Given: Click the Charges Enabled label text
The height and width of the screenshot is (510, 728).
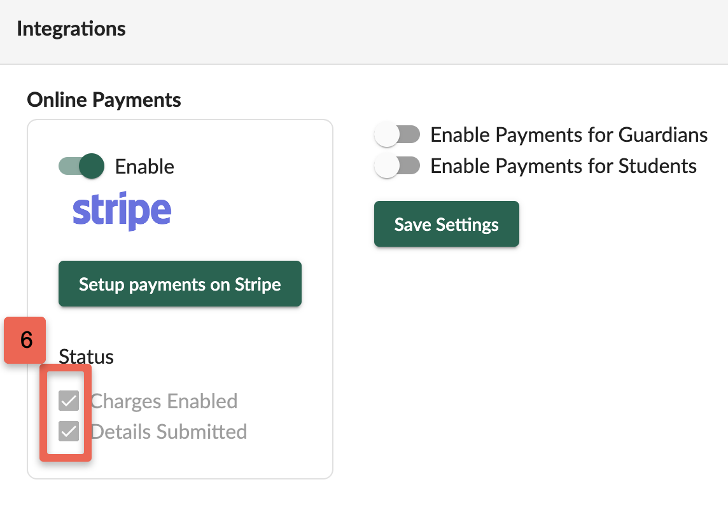Looking at the screenshot, I should coord(164,401).
